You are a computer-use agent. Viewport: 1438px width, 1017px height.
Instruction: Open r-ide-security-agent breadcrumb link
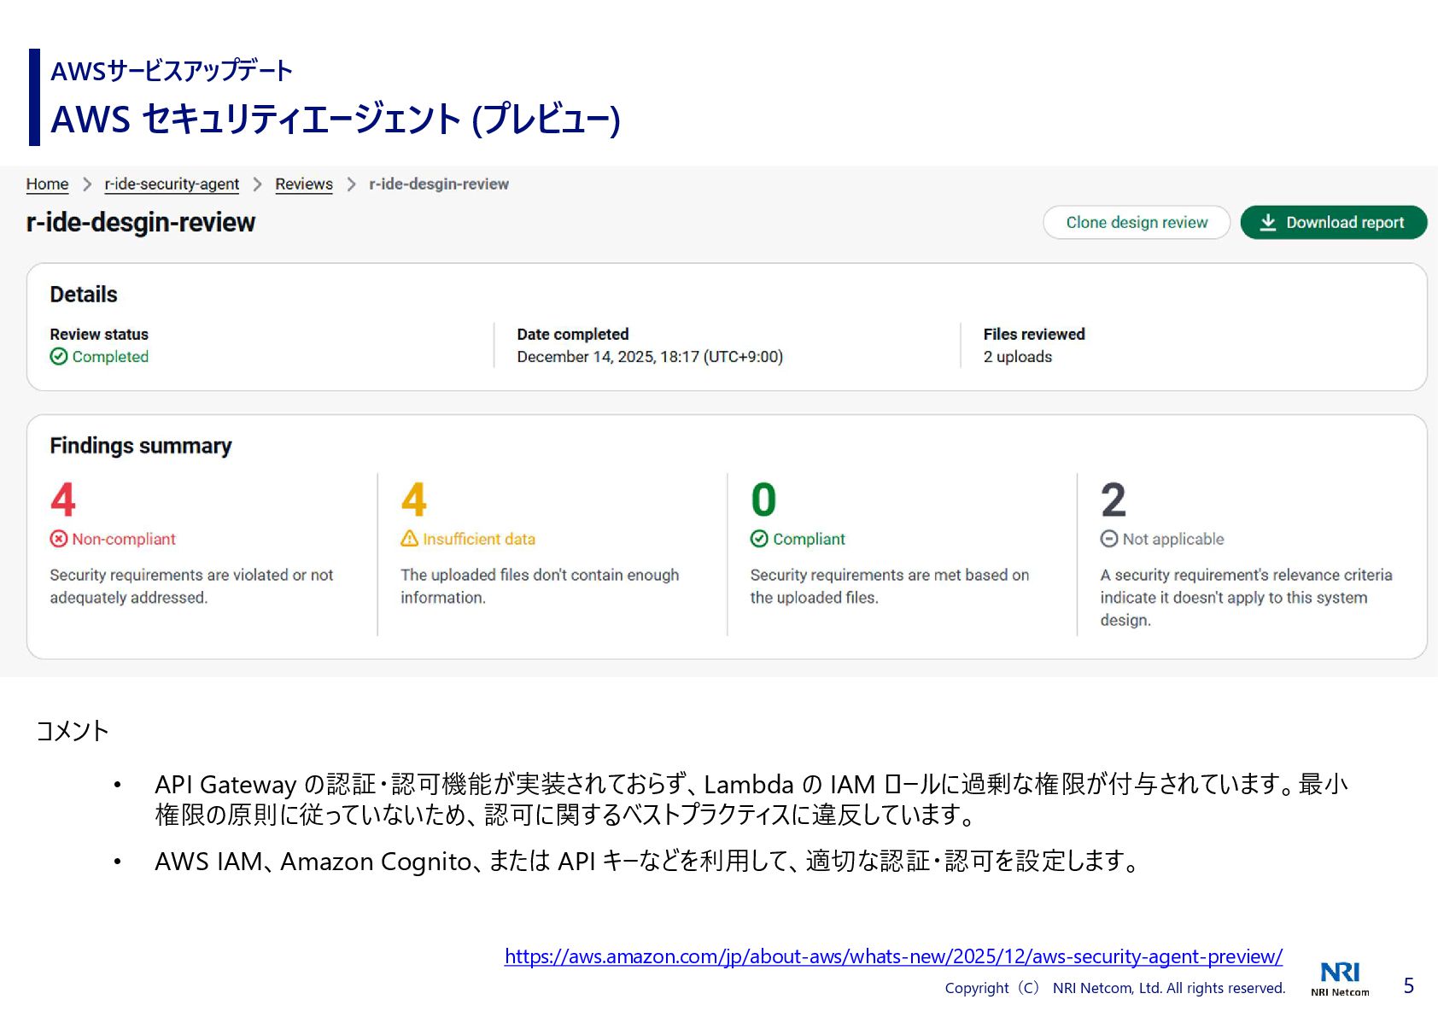pyautogui.click(x=172, y=184)
